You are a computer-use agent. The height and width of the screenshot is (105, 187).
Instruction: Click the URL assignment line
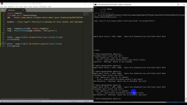pos(45,17)
